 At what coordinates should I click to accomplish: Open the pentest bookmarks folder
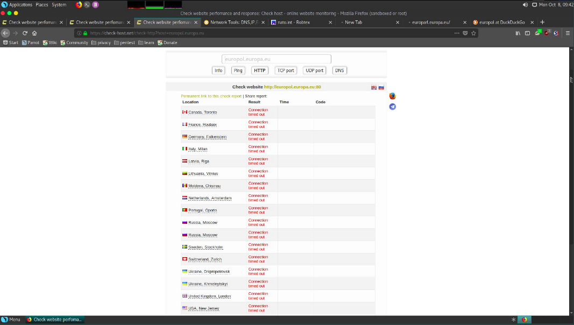124,43
